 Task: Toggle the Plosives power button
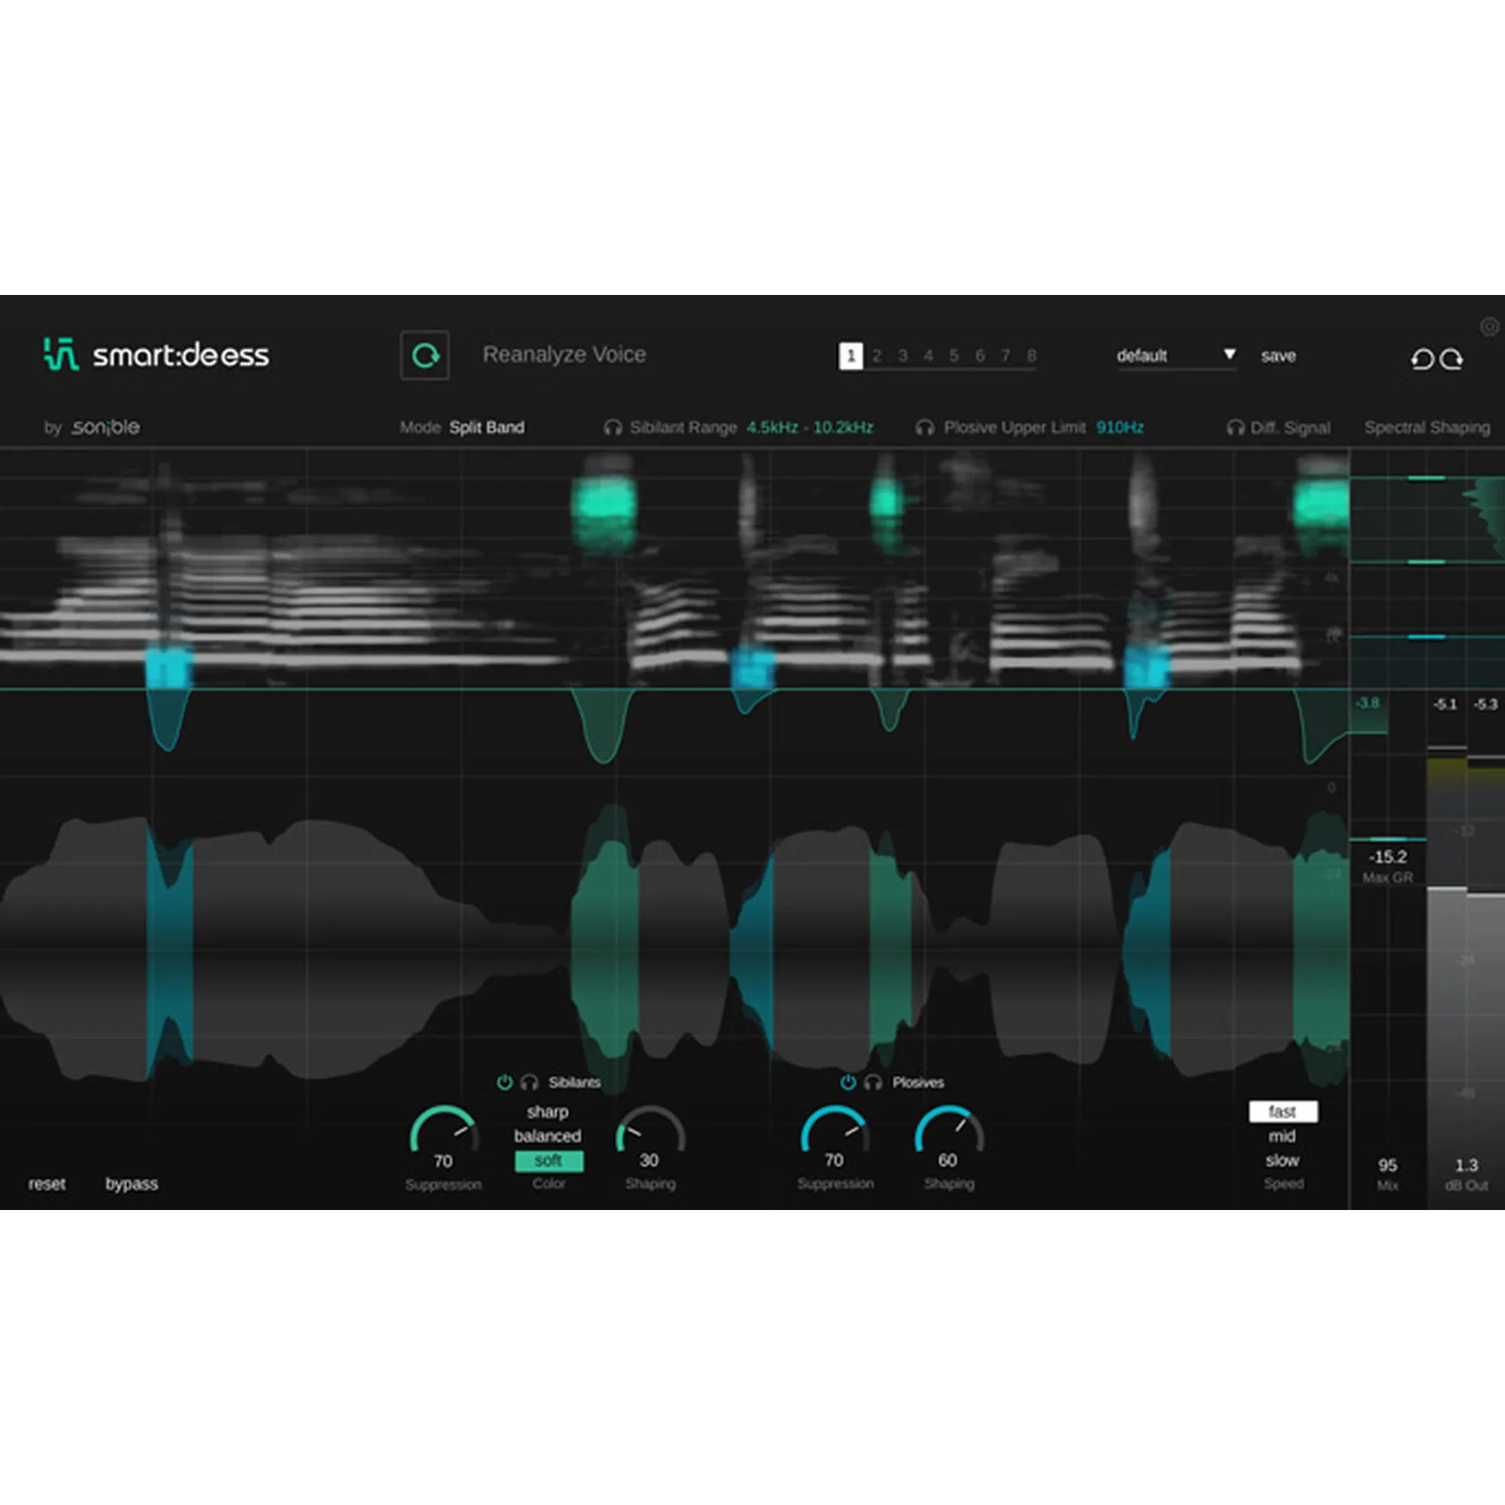click(x=847, y=1082)
